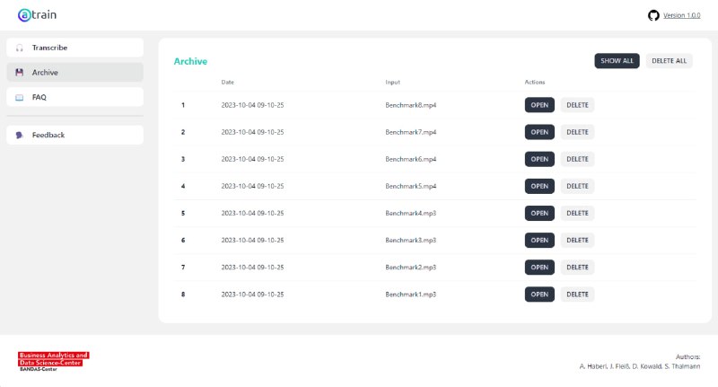Click the book icon next to FAQ
The image size is (718, 387).
pos(19,97)
